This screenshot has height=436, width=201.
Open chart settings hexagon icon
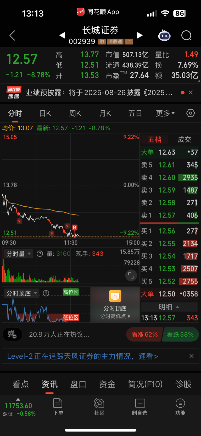191,113
